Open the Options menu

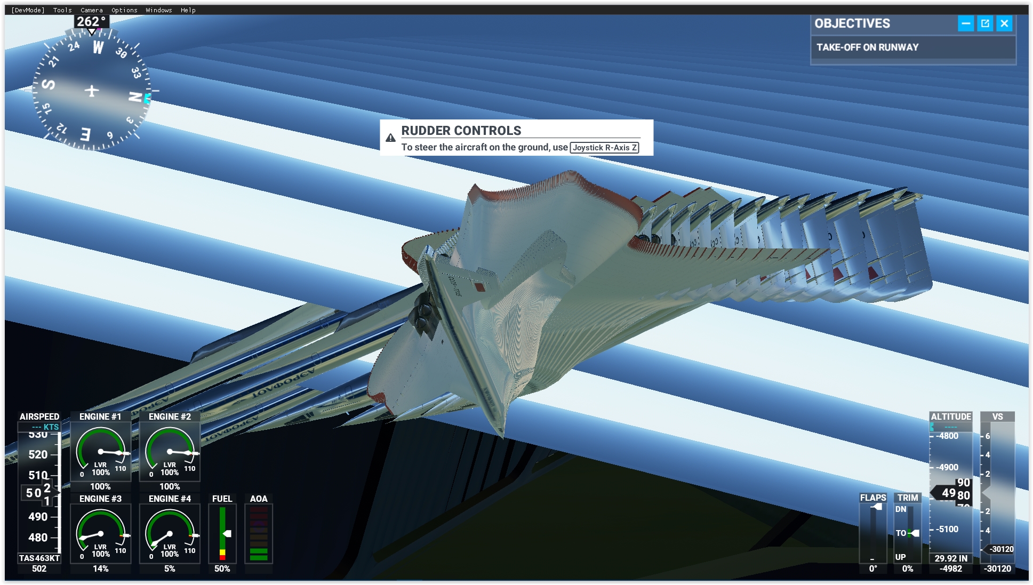tap(124, 10)
